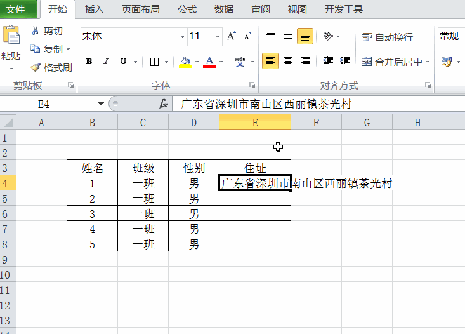The height and width of the screenshot is (334, 465).
Task: Switch to the 插入 (Insert) tab
Action: (x=94, y=9)
